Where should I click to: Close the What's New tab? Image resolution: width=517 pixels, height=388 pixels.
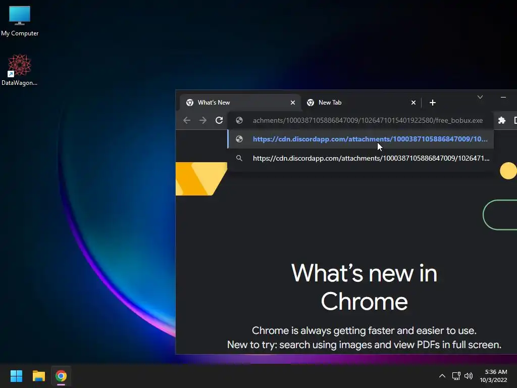(292, 103)
